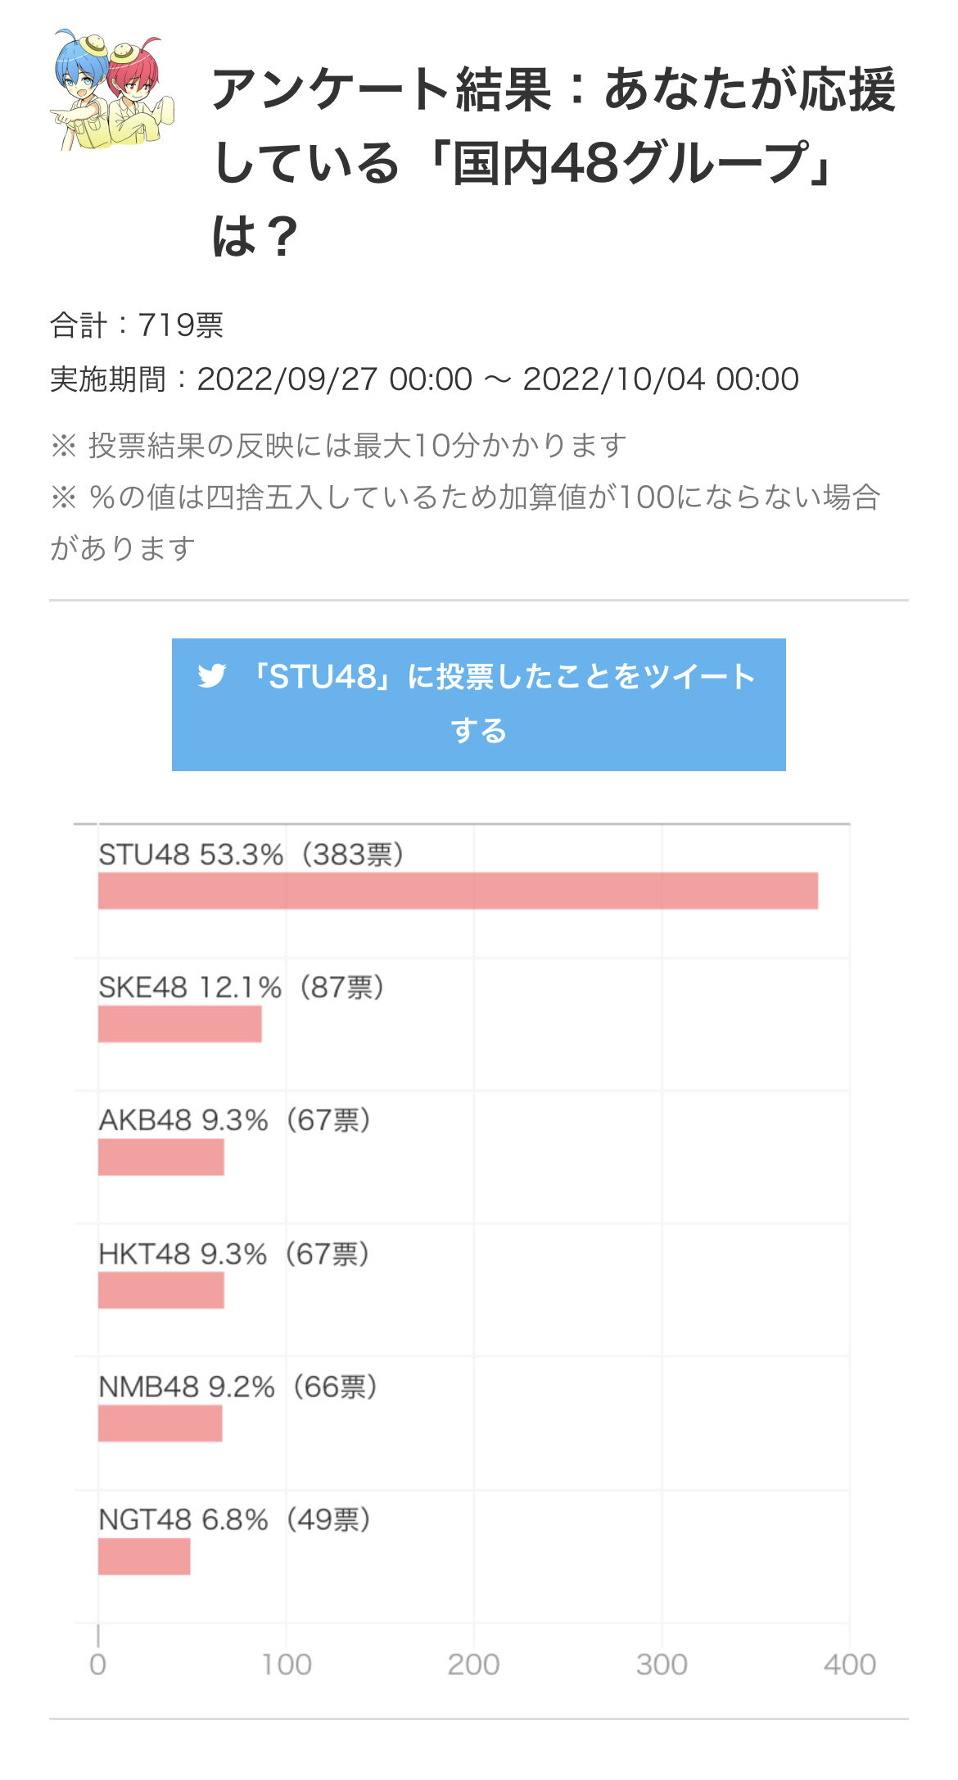Click the AKB48 pink result bar

click(160, 1157)
